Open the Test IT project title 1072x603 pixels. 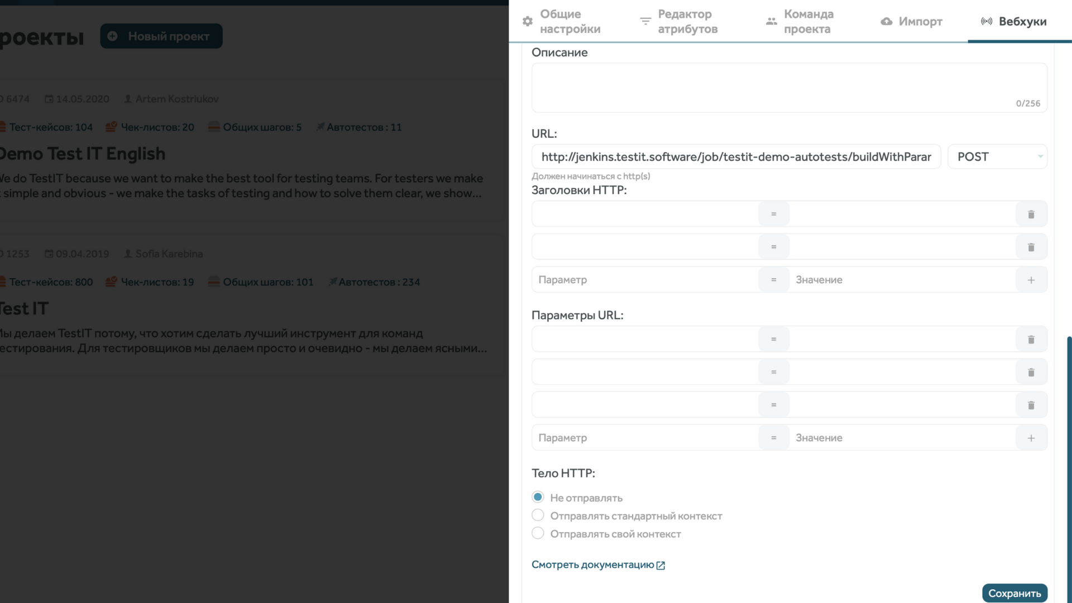tap(25, 308)
